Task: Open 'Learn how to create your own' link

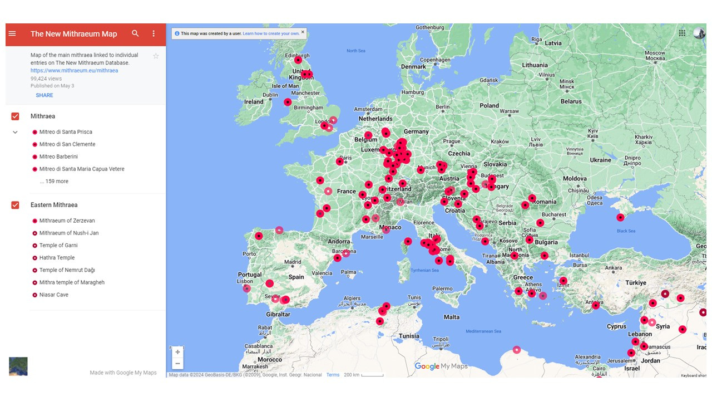Action: click(271, 33)
